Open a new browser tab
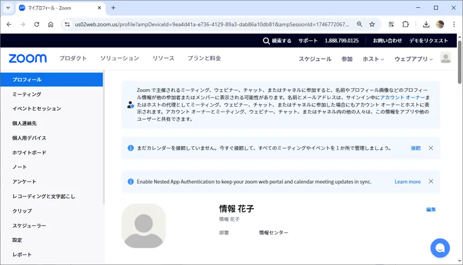Viewport: 463px width, 265px height. tap(114, 8)
